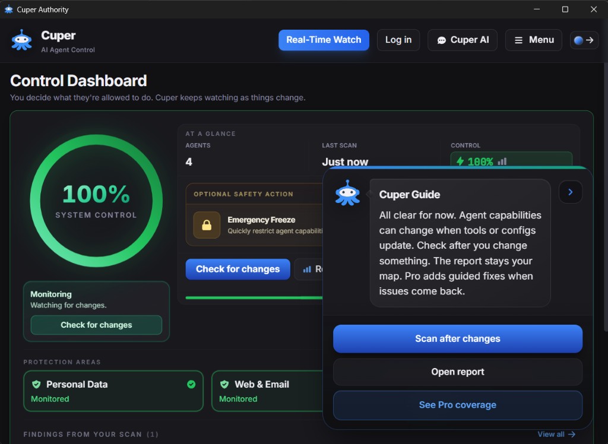Click the Cuper Guide mascot icon
The width and height of the screenshot is (608, 444).
(348, 192)
